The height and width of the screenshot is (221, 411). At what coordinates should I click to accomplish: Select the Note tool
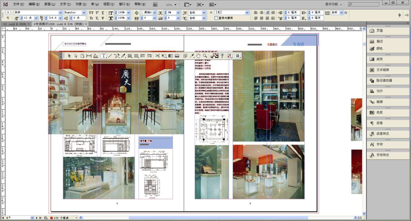point(185,56)
